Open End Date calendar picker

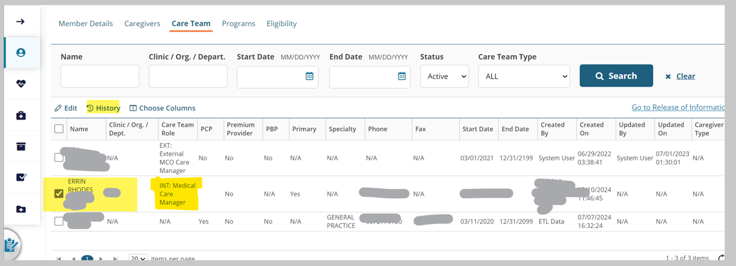pyautogui.click(x=402, y=76)
